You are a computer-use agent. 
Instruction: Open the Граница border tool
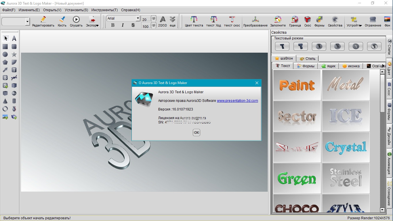(295, 22)
